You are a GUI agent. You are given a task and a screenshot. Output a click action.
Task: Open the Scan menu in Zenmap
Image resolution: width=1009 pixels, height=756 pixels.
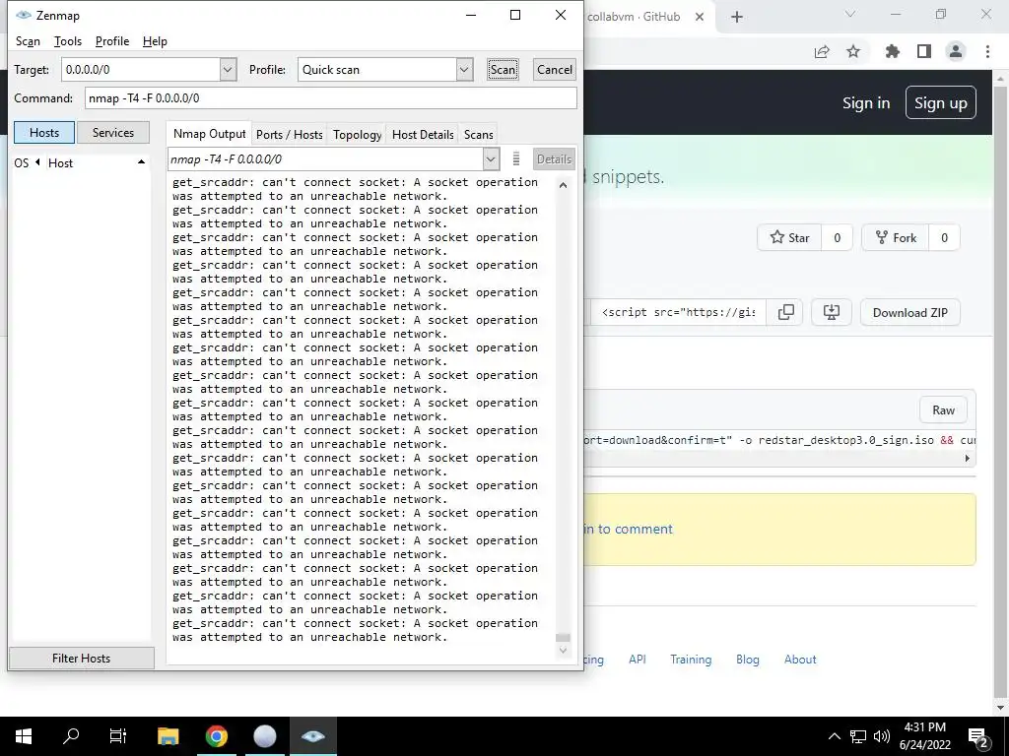click(28, 41)
